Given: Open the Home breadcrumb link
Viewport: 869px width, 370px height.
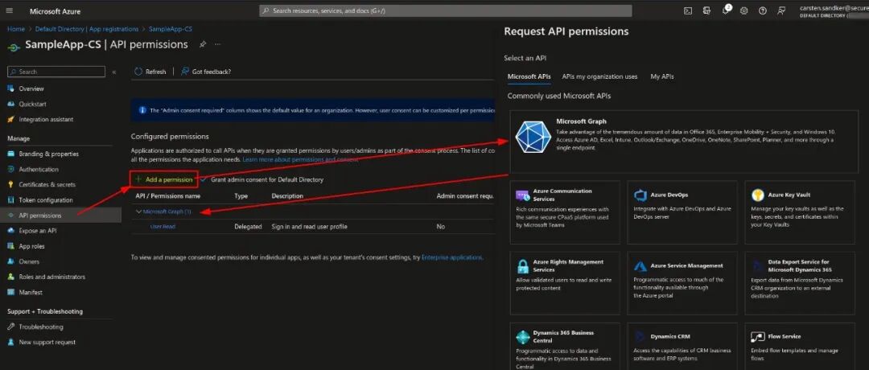Looking at the screenshot, I should pyautogui.click(x=16, y=29).
